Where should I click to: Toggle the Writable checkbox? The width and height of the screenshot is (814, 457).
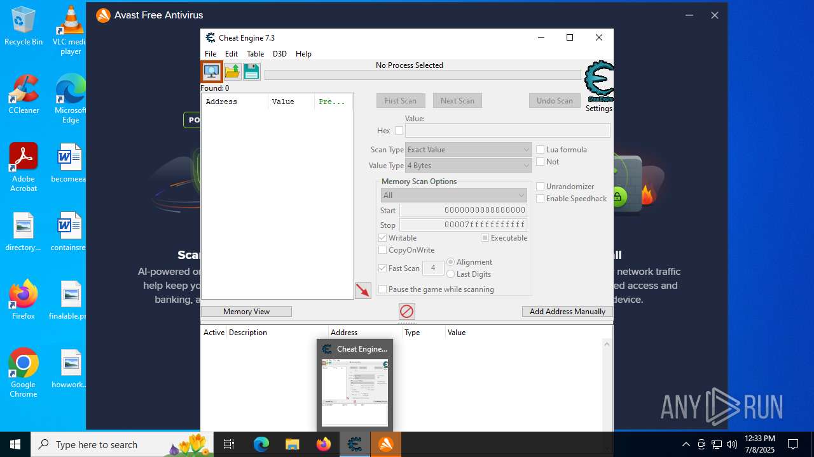pos(383,238)
